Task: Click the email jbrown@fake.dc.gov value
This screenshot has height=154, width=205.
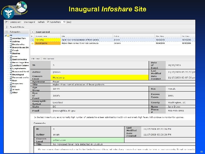Action: click(x=64, y=111)
